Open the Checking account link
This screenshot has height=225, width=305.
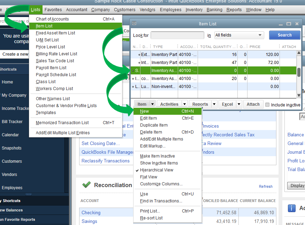[91, 213]
